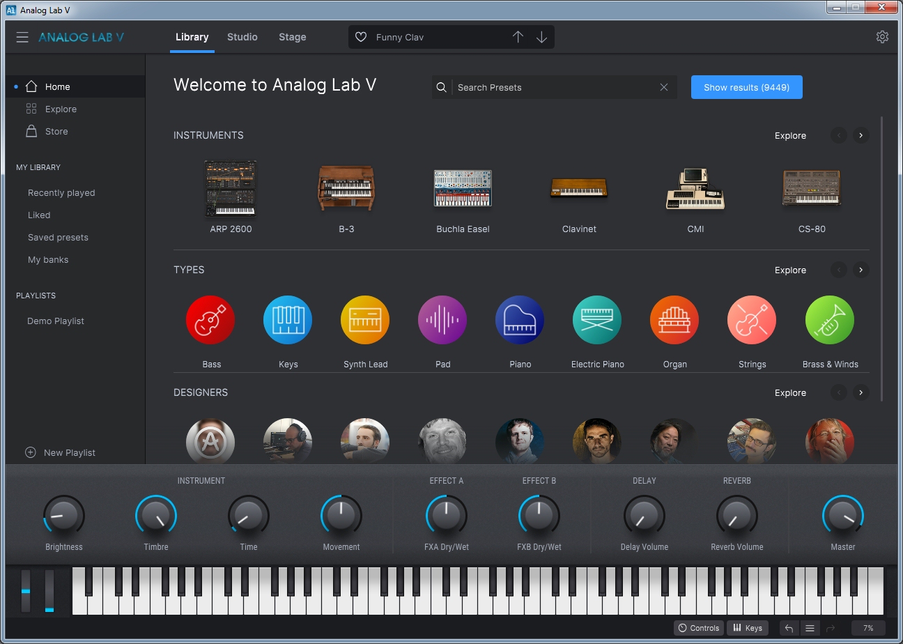
Task: Pick the Electric Piano type icon
Action: 597,320
